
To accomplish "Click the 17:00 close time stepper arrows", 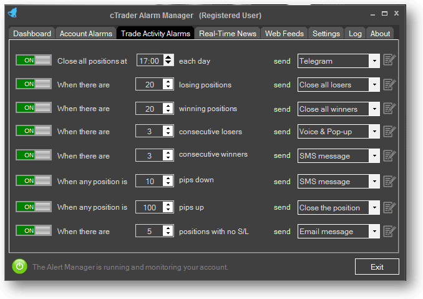I will coord(168,60).
